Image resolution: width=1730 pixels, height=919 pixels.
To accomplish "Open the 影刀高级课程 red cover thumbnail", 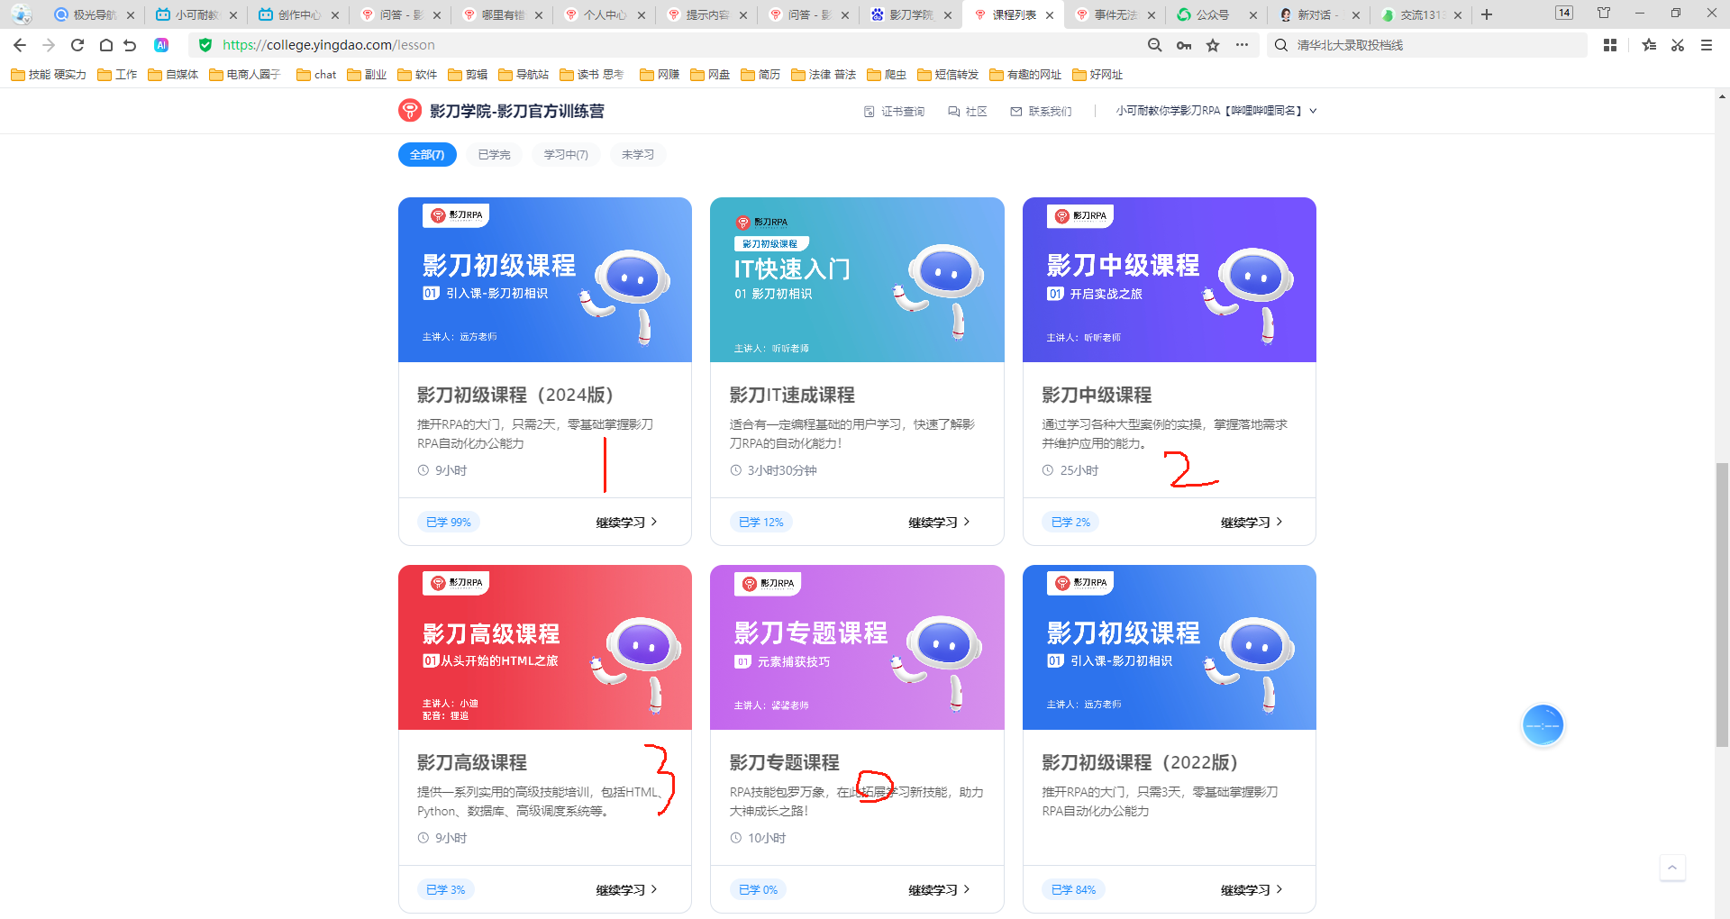I will [x=545, y=648].
